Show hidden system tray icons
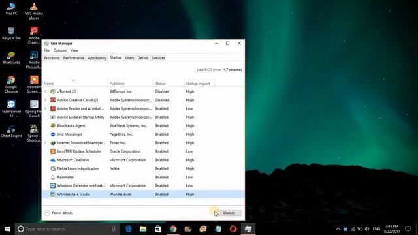This screenshot has width=418, height=235. pyautogui.click(x=338, y=229)
